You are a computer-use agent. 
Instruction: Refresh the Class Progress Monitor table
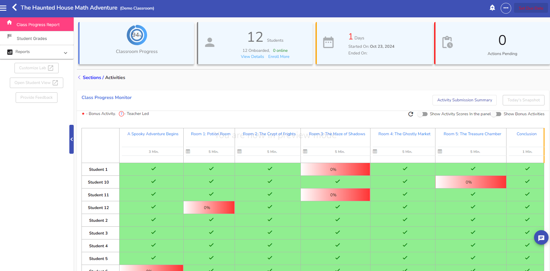tap(410, 114)
